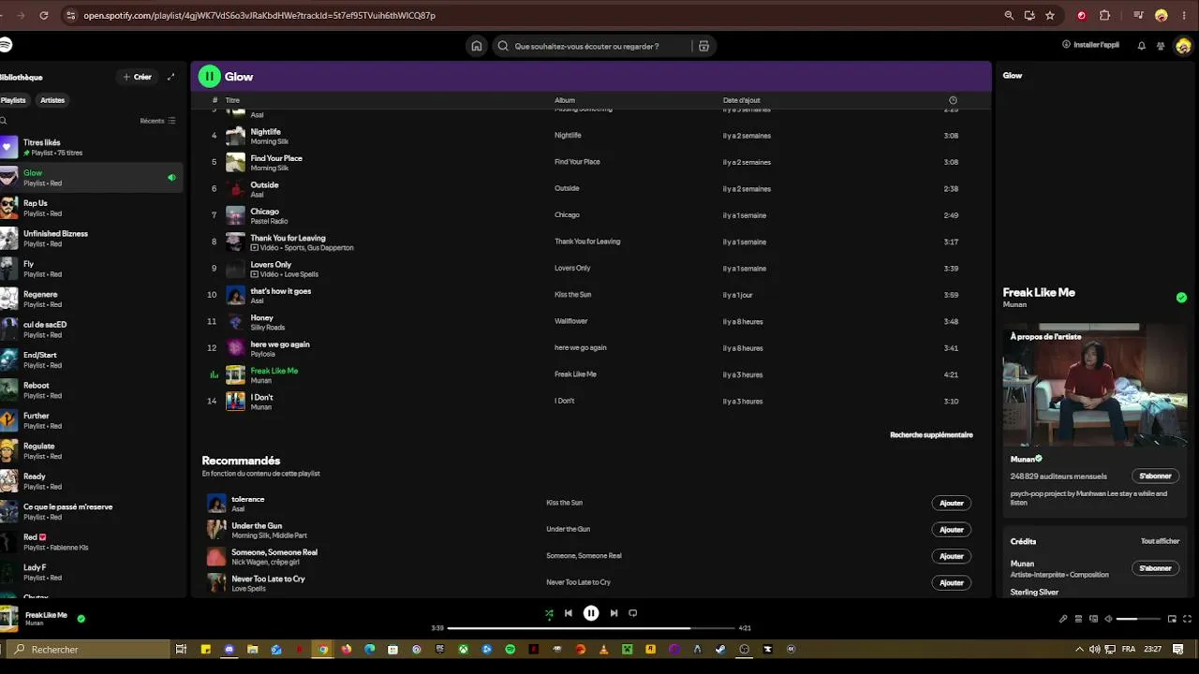Open the artist photo in À propos de l'artiste
The width and height of the screenshot is (1199, 674).
pos(1095,386)
